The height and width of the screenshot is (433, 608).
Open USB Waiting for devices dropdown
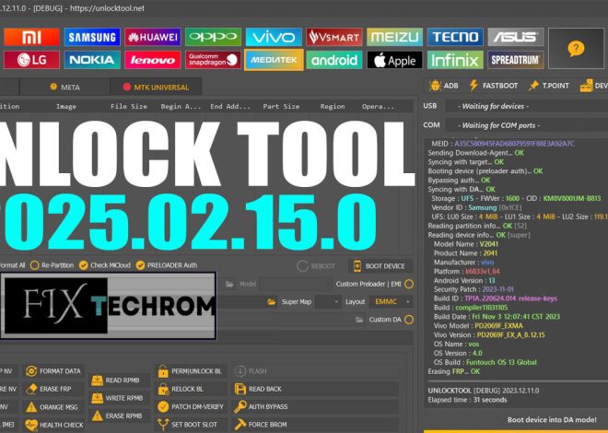(x=526, y=106)
